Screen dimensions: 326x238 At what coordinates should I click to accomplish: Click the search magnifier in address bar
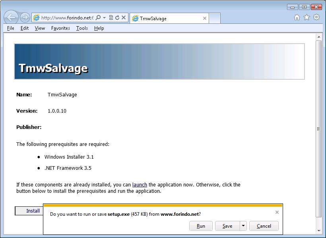[x=98, y=18]
